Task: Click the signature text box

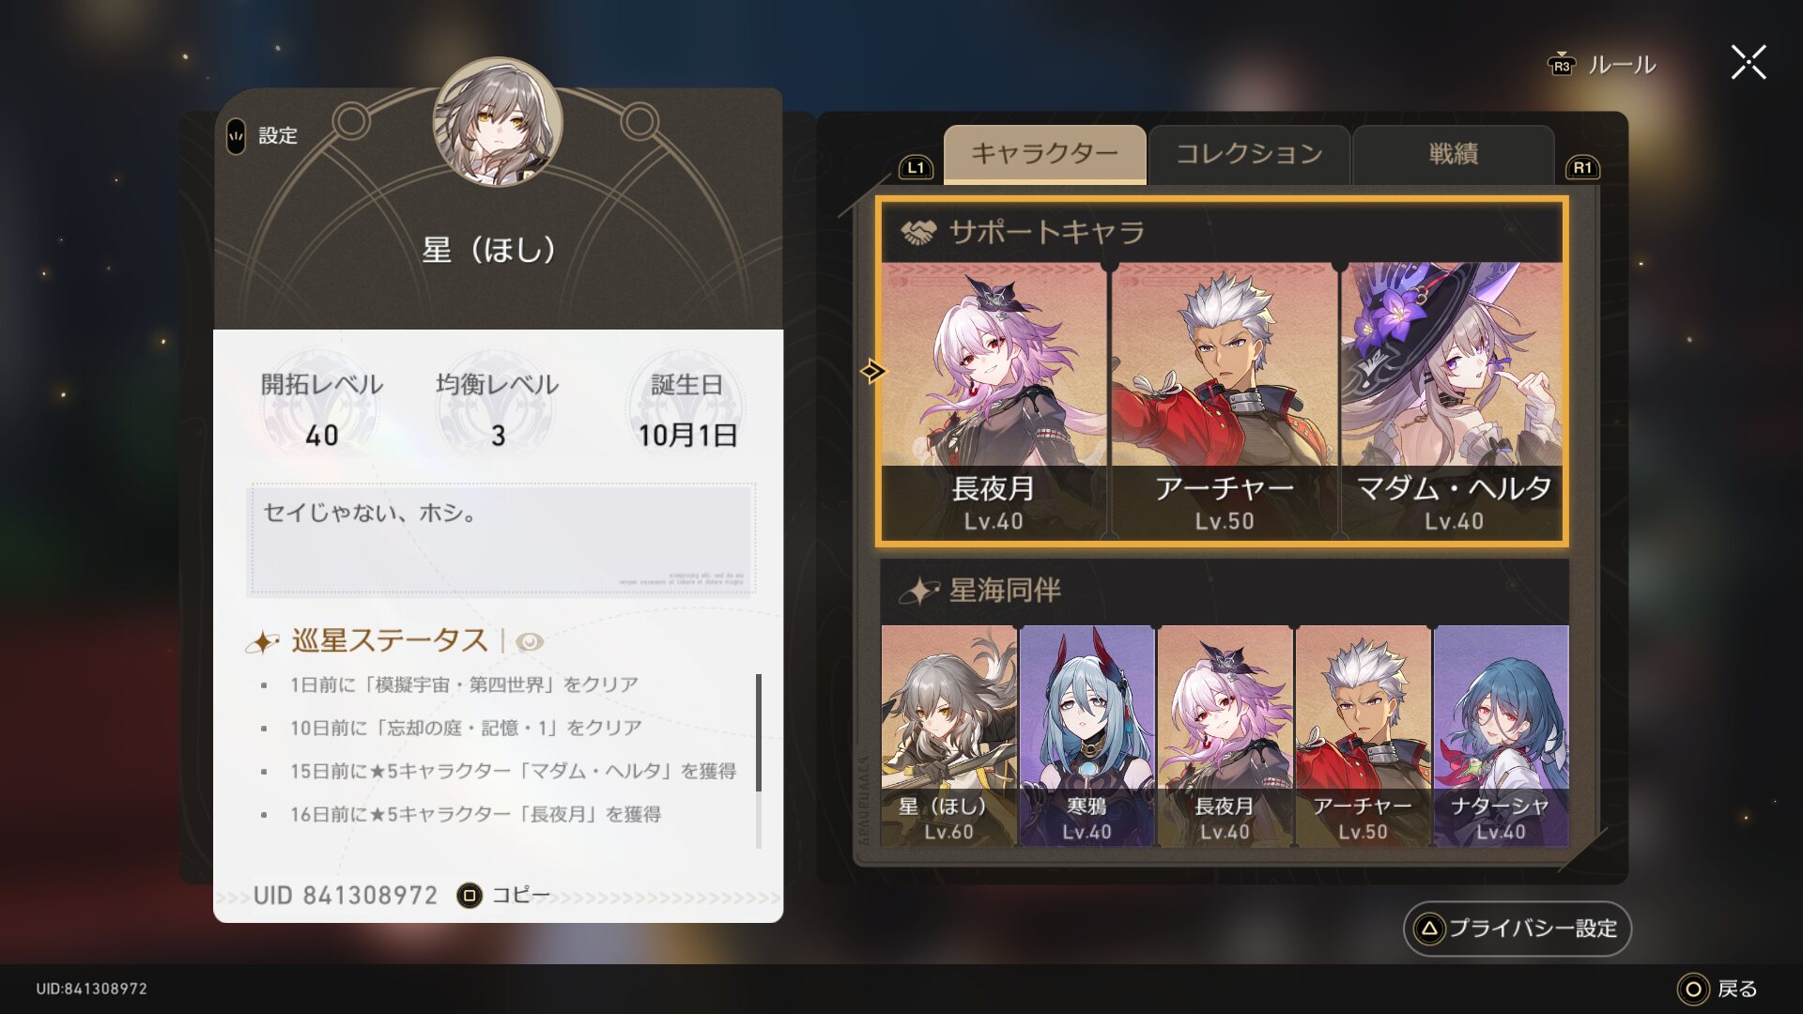Action: pos(501,540)
